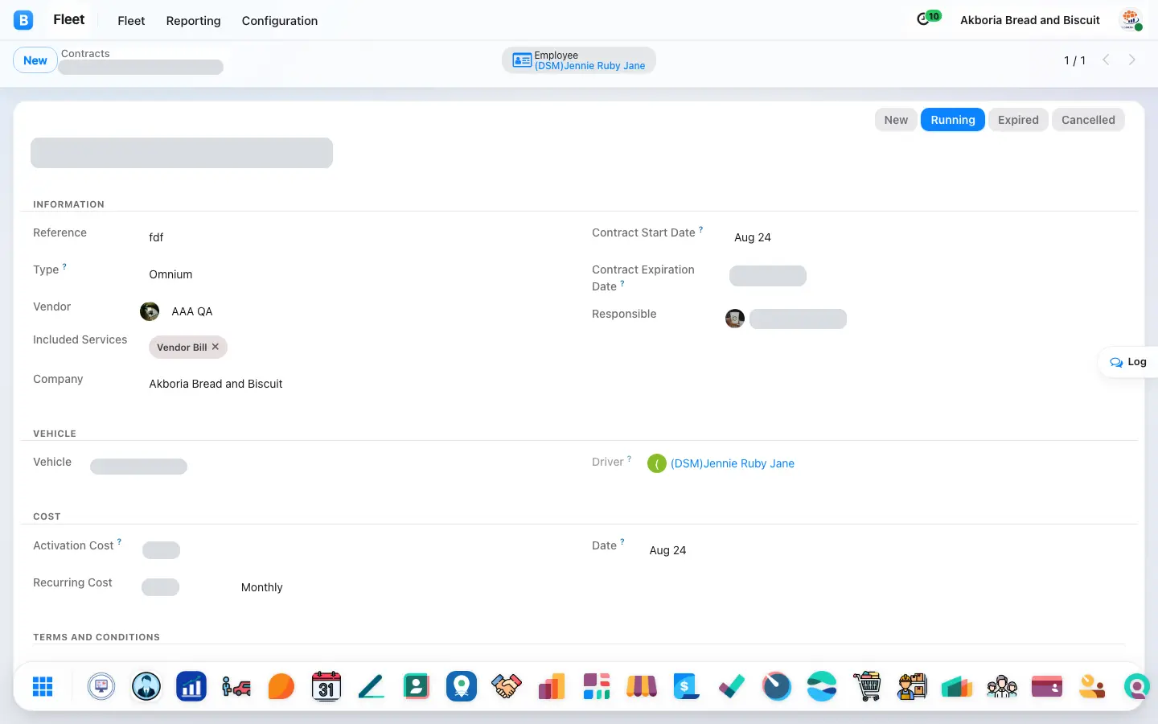This screenshot has height=724, width=1158.
Task: Open the teal pencil app in the dock
Action: (372, 686)
